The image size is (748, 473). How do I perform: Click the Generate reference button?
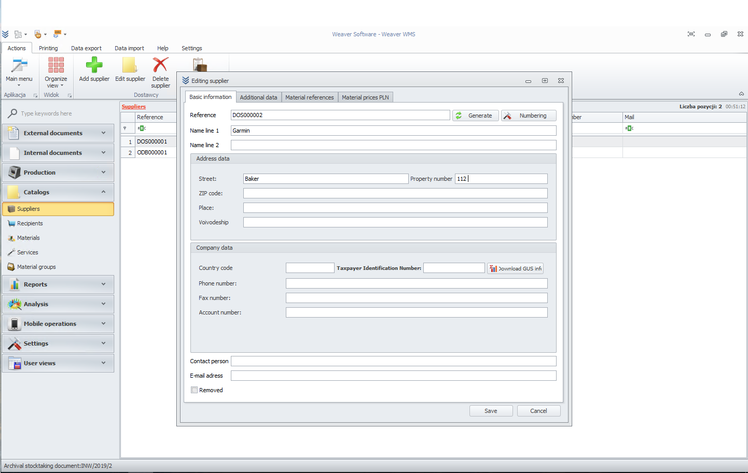pyautogui.click(x=476, y=116)
